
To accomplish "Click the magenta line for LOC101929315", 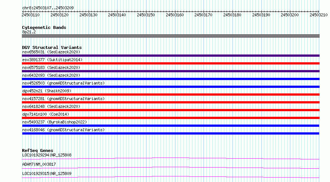I will [171, 177].
